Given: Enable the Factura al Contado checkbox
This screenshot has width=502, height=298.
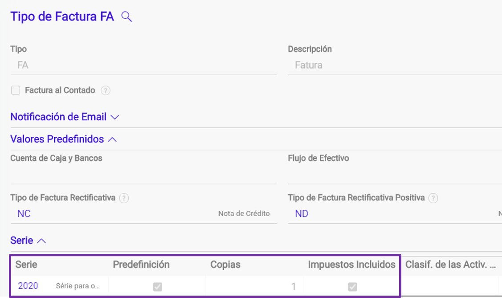Looking at the screenshot, I should pyautogui.click(x=16, y=90).
